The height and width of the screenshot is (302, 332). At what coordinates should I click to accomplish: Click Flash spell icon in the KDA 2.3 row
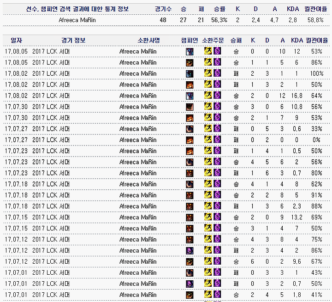click(x=208, y=205)
